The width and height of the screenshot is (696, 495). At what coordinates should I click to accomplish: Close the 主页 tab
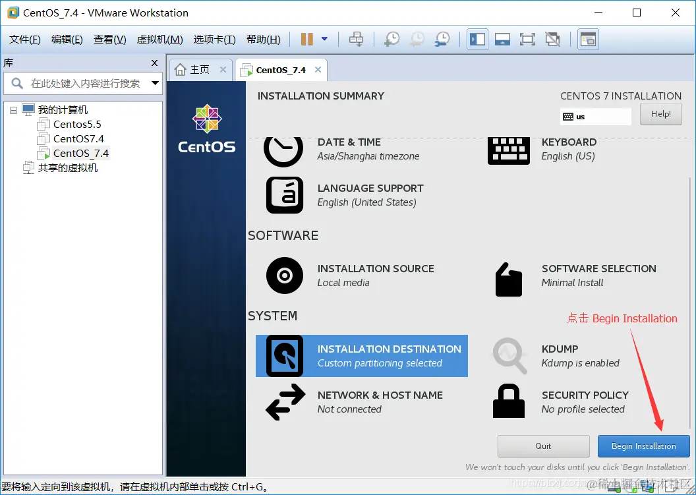click(x=223, y=69)
